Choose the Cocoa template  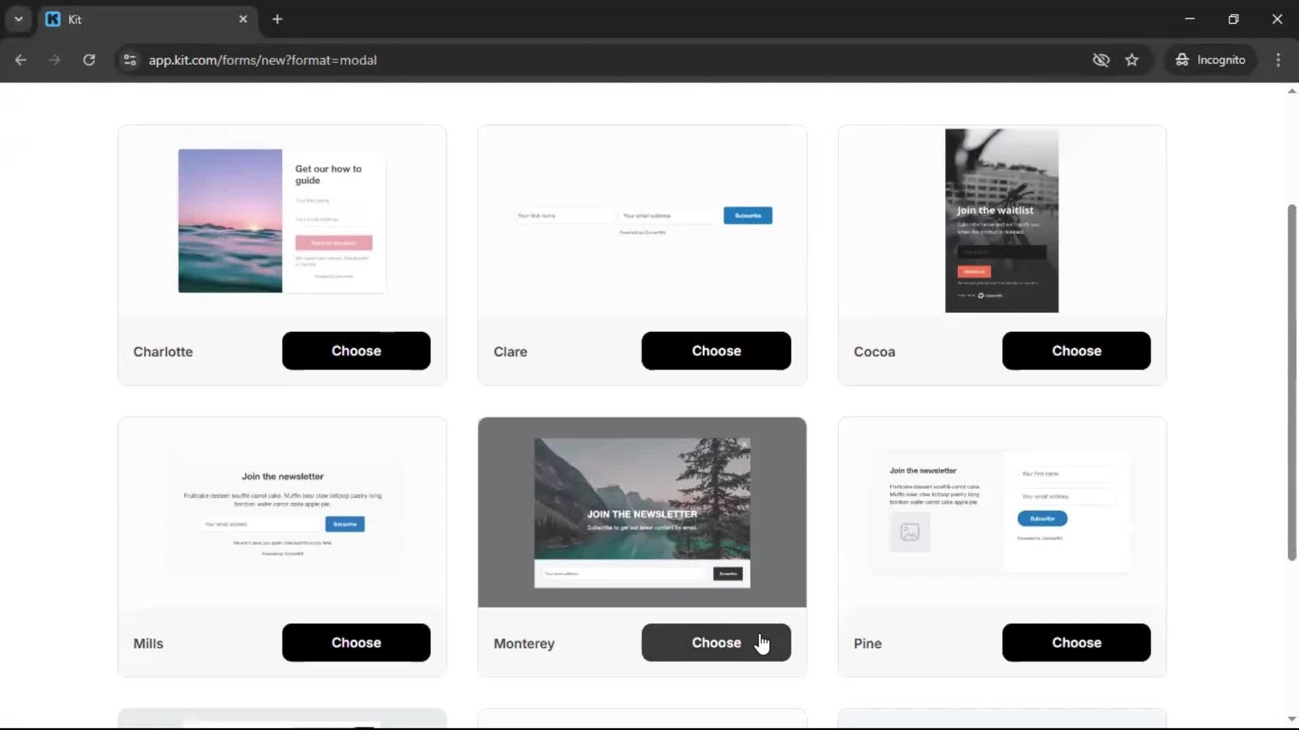1076,350
